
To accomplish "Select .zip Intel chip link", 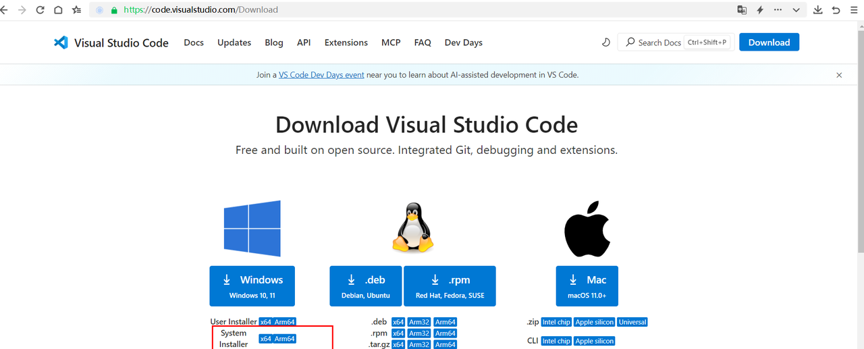I will point(556,323).
